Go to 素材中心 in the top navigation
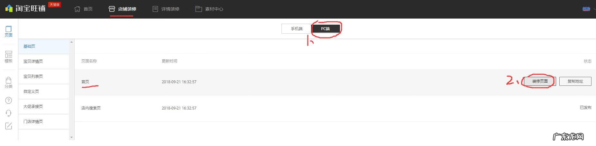Screen dimensions: 596x146 [x=209, y=9]
